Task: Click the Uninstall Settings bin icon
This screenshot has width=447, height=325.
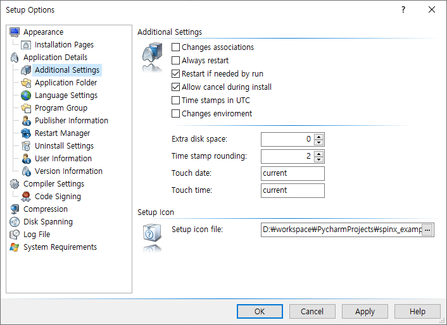Action: coord(26,146)
